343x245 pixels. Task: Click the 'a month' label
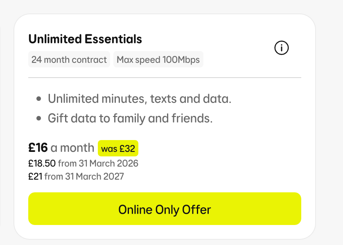pyautogui.click(x=72, y=148)
